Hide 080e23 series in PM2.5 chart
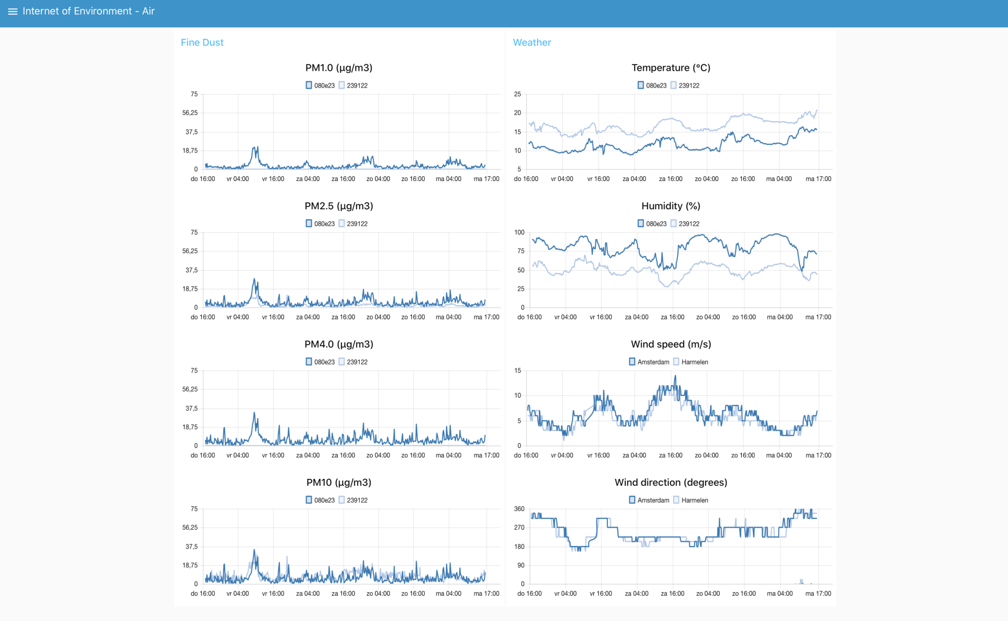This screenshot has width=1008, height=621. [320, 223]
